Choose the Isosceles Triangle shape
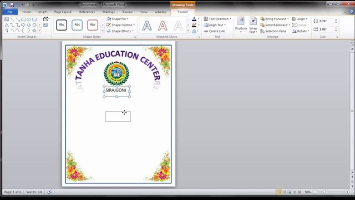Image resolution: width=355 pixels, height=200 pixels. point(7,25)
